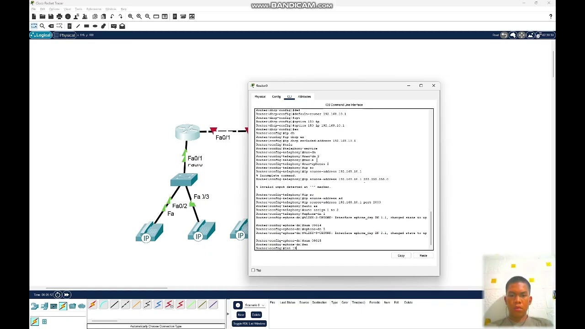This screenshot has height=329, width=585.
Task: Expand the PDU list panel arrow
Action: 228,314
